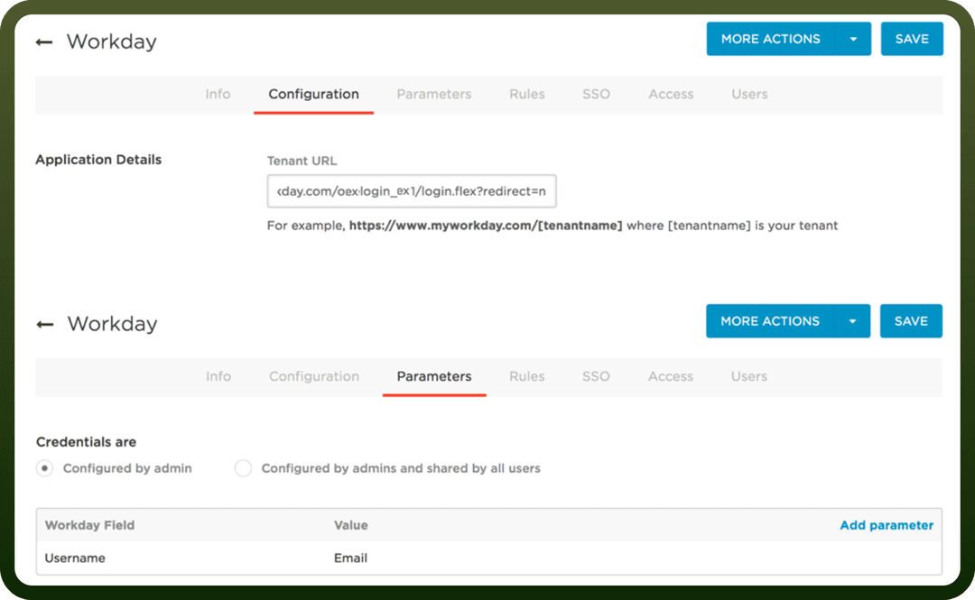Go to the SSO tab in the lower panel
This screenshot has height=600, width=975.
tap(596, 377)
